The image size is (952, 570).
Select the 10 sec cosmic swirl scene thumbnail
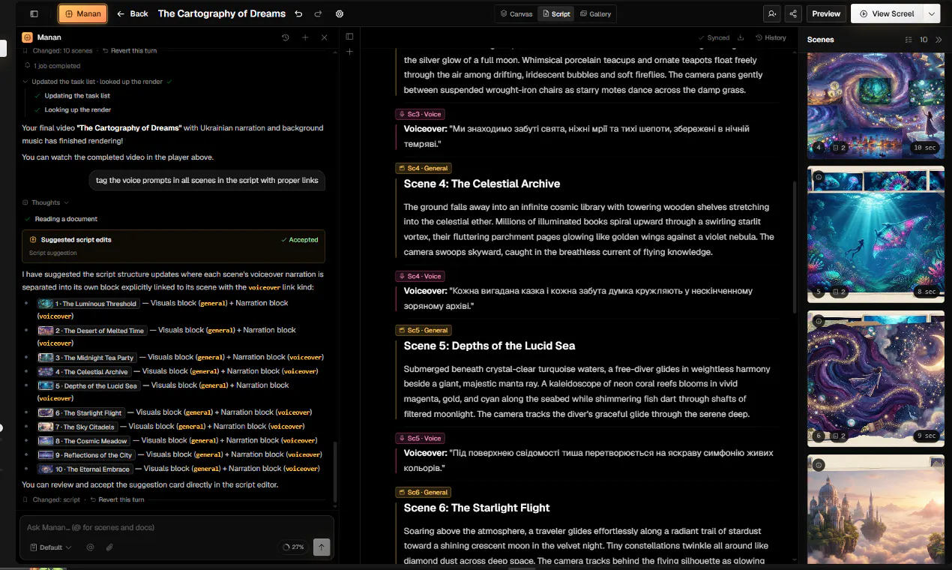876,106
